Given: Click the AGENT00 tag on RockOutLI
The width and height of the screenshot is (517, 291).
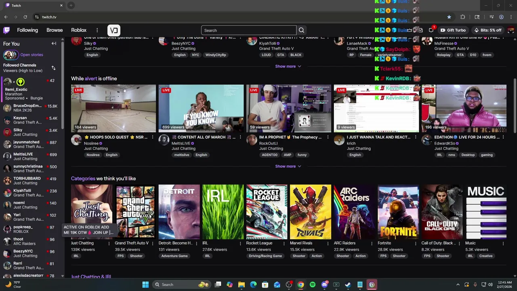Looking at the screenshot, I should click(x=270, y=155).
